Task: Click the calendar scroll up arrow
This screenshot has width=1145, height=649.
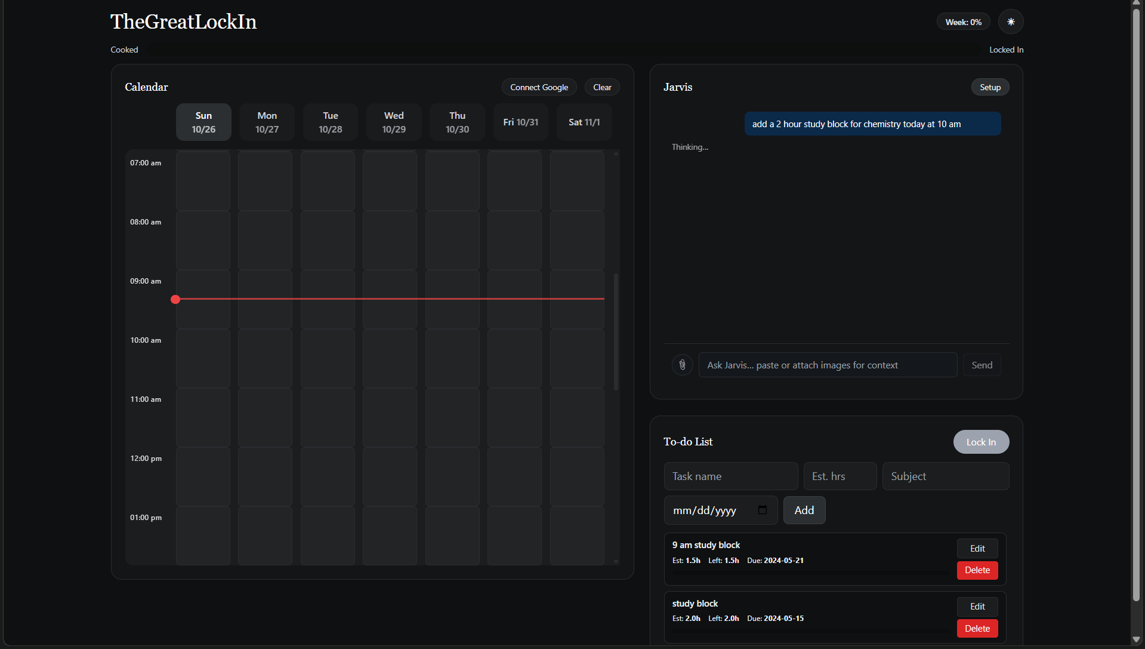Action: tap(616, 153)
